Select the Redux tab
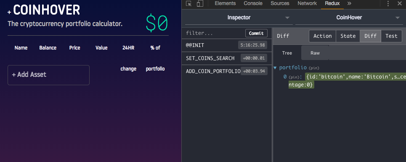This screenshot has width=406, height=162. coord(332,3)
